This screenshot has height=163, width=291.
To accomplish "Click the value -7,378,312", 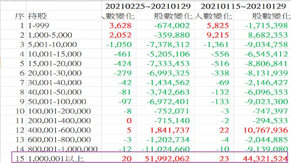I will 168,45.
